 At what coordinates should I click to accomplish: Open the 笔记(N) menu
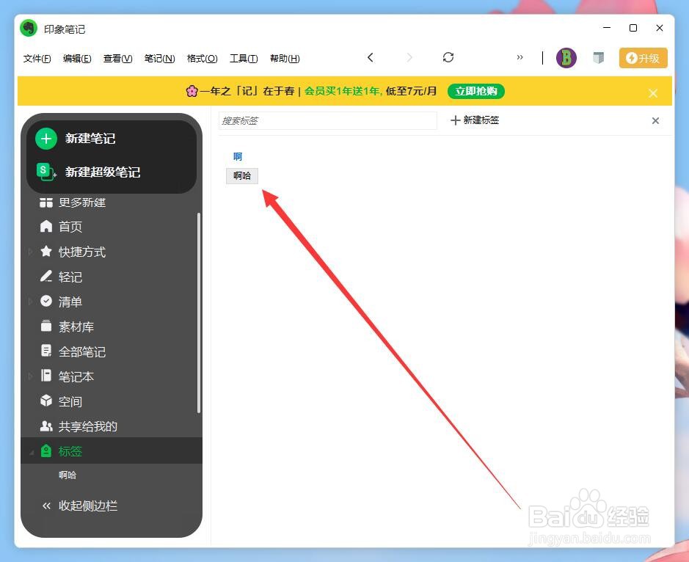(159, 59)
